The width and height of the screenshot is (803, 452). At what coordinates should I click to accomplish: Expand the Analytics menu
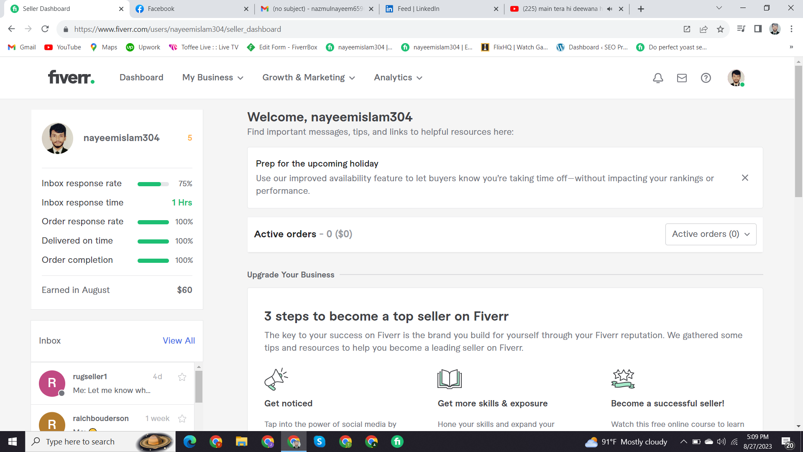click(x=398, y=78)
